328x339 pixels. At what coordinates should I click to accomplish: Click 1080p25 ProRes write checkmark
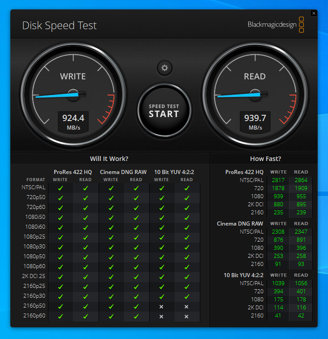point(60,237)
